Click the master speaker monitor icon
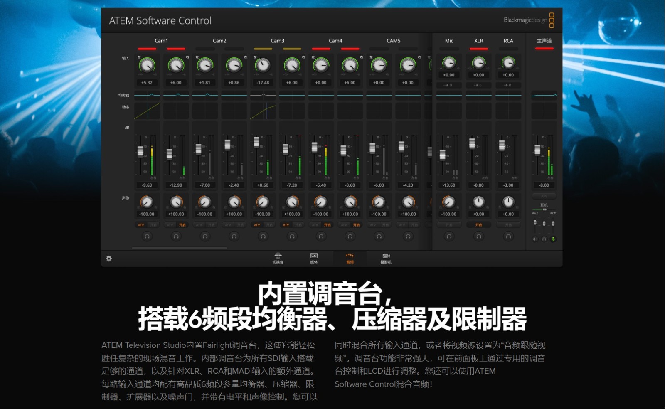The image size is (665, 409). click(x=535, y=239)
